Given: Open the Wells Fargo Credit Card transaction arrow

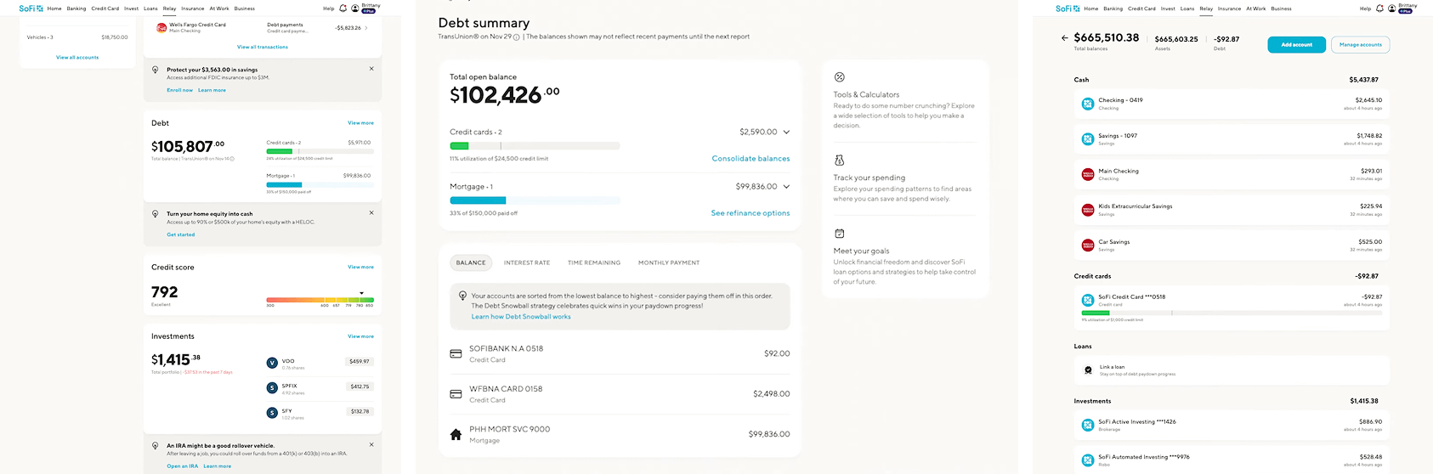Looking at the screenshot, I should [x=366, y=28].
